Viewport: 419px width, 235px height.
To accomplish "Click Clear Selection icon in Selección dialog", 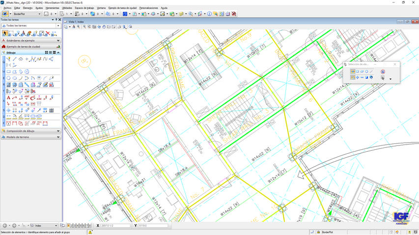I will [383, 71].
